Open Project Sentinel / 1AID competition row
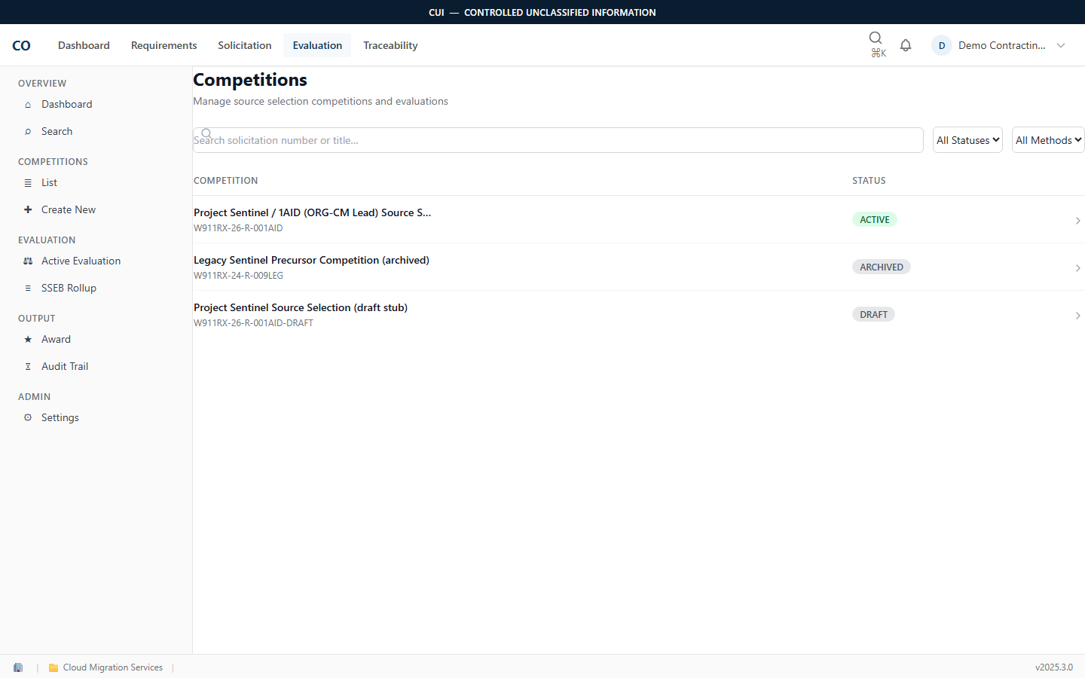Viewport: 1085px width, 678px height. [x=639, y=219]
